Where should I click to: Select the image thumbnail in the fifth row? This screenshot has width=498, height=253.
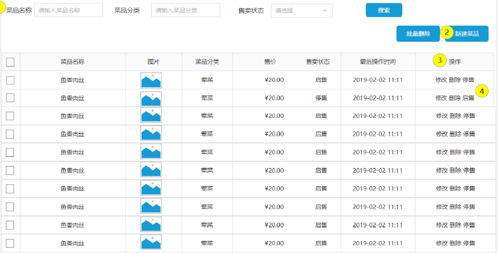point(151,152)
